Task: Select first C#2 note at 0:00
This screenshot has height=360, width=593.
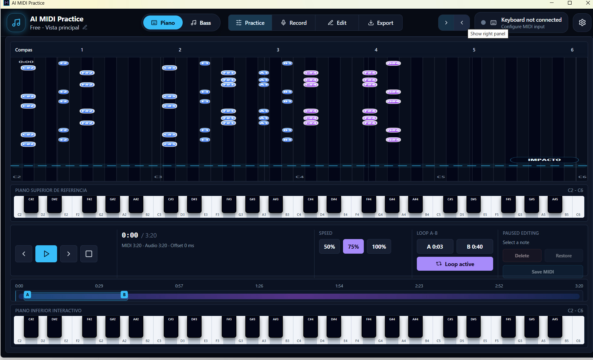Action: [28, 68]
